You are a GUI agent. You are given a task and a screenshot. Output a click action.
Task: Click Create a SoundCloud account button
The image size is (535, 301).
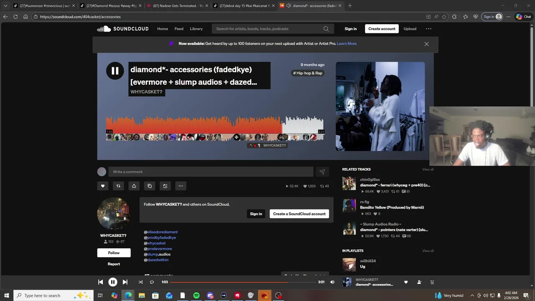tap(299, 214)
